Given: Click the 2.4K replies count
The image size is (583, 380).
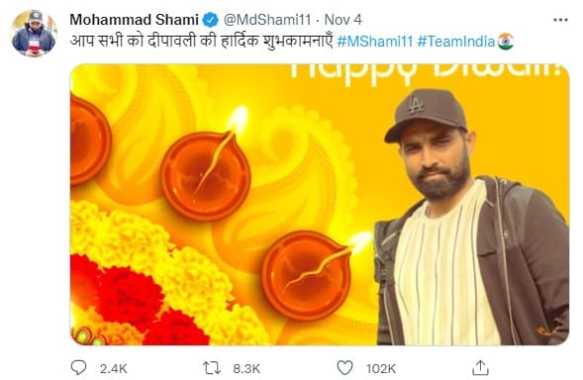Looking at the screenshot, I should click(114, 369).
